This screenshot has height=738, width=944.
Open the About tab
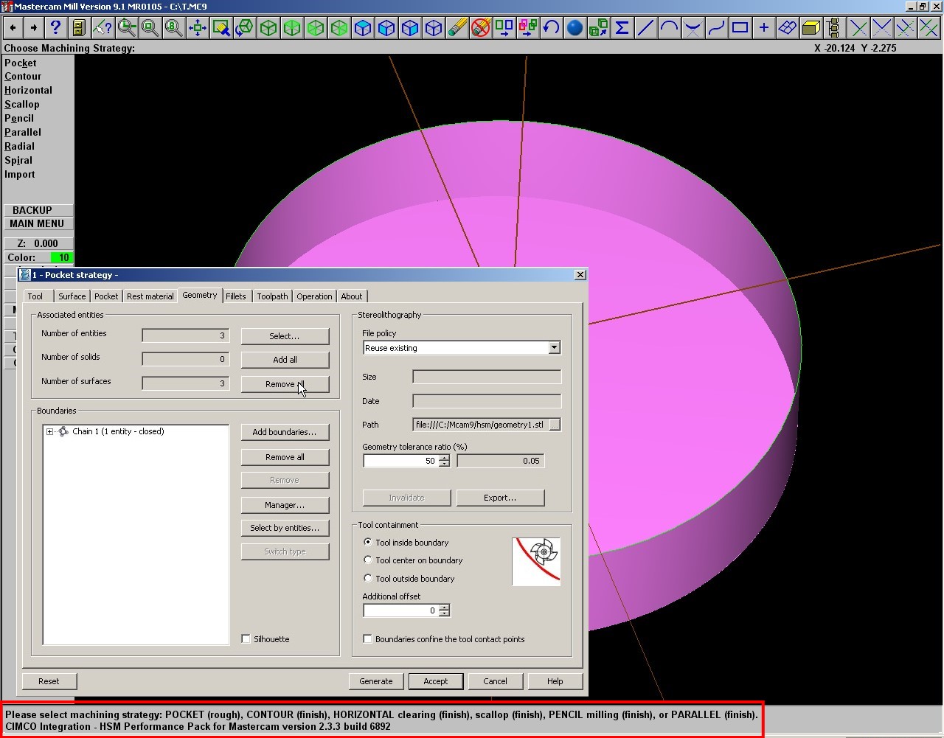352,296
